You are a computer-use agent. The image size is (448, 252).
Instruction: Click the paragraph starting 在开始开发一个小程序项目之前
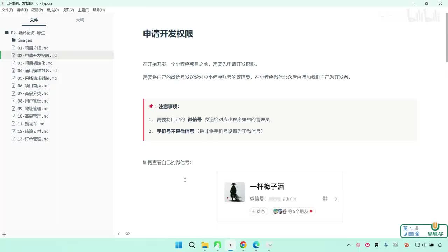[201, 64]
